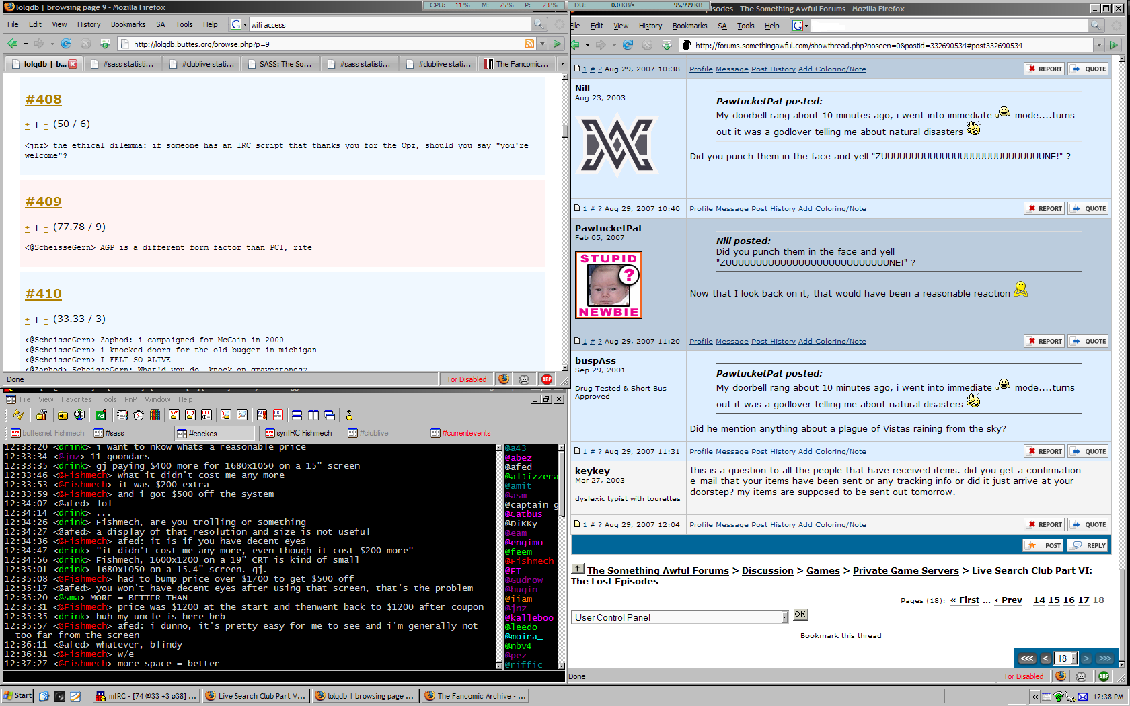Click previous page < button in blue bar

(1045, 658)
